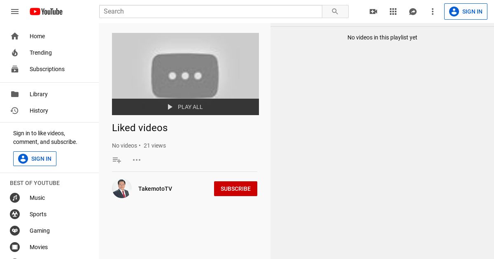This screenshot has width=494, height=259.
Task: Click the Home icon in sidebar
Action: tap(15, 36)
